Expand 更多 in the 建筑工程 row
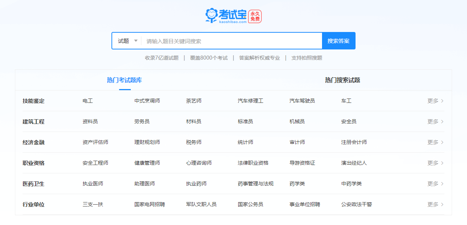Viewport: 467px width, 225px height. [435, 121]
